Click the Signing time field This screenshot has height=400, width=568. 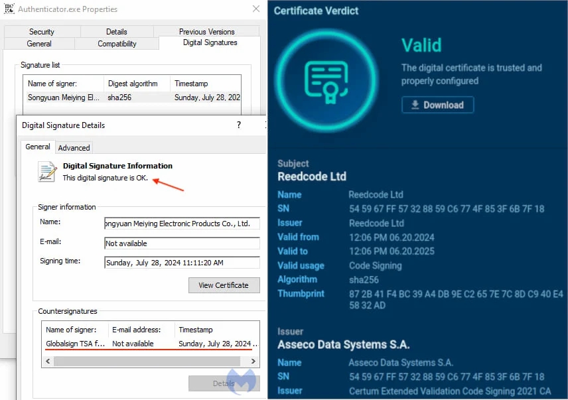tap(182, 263)
